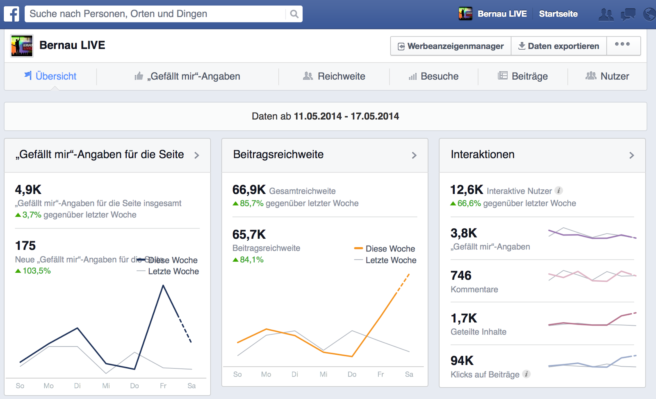The height and width of the screenshot is (399, 656).
Task: Click the 746 Kommentare value
Action: tap(461, 276)
